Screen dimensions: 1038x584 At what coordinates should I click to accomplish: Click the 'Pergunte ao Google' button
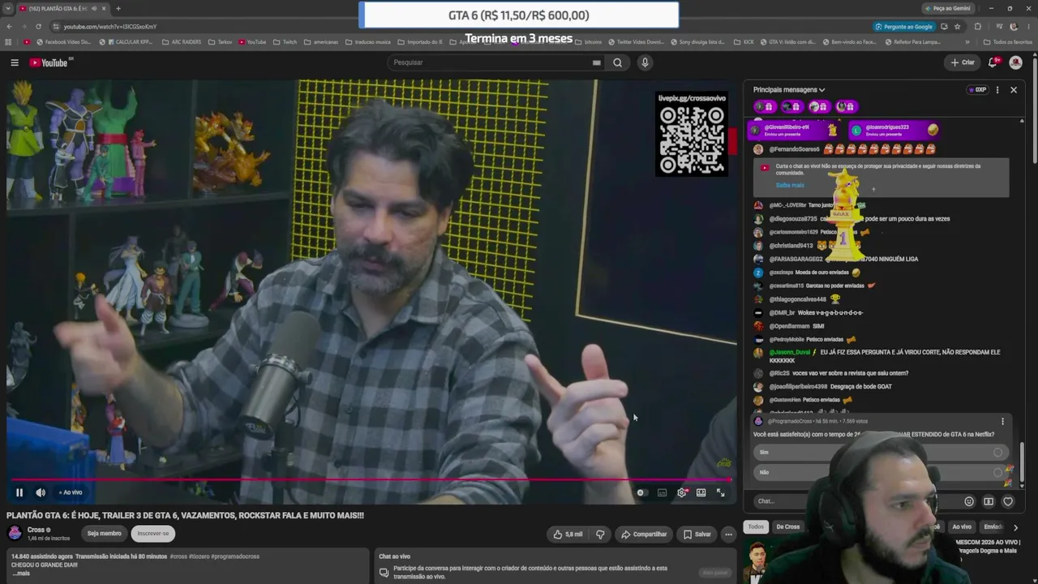[903, 27]
